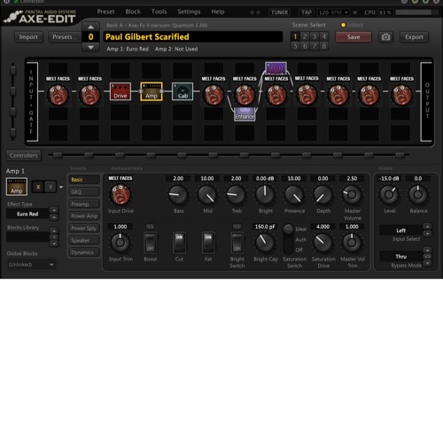Click the last controller slider handle
This screenshot has height=443, width=443.
(400, 155)
